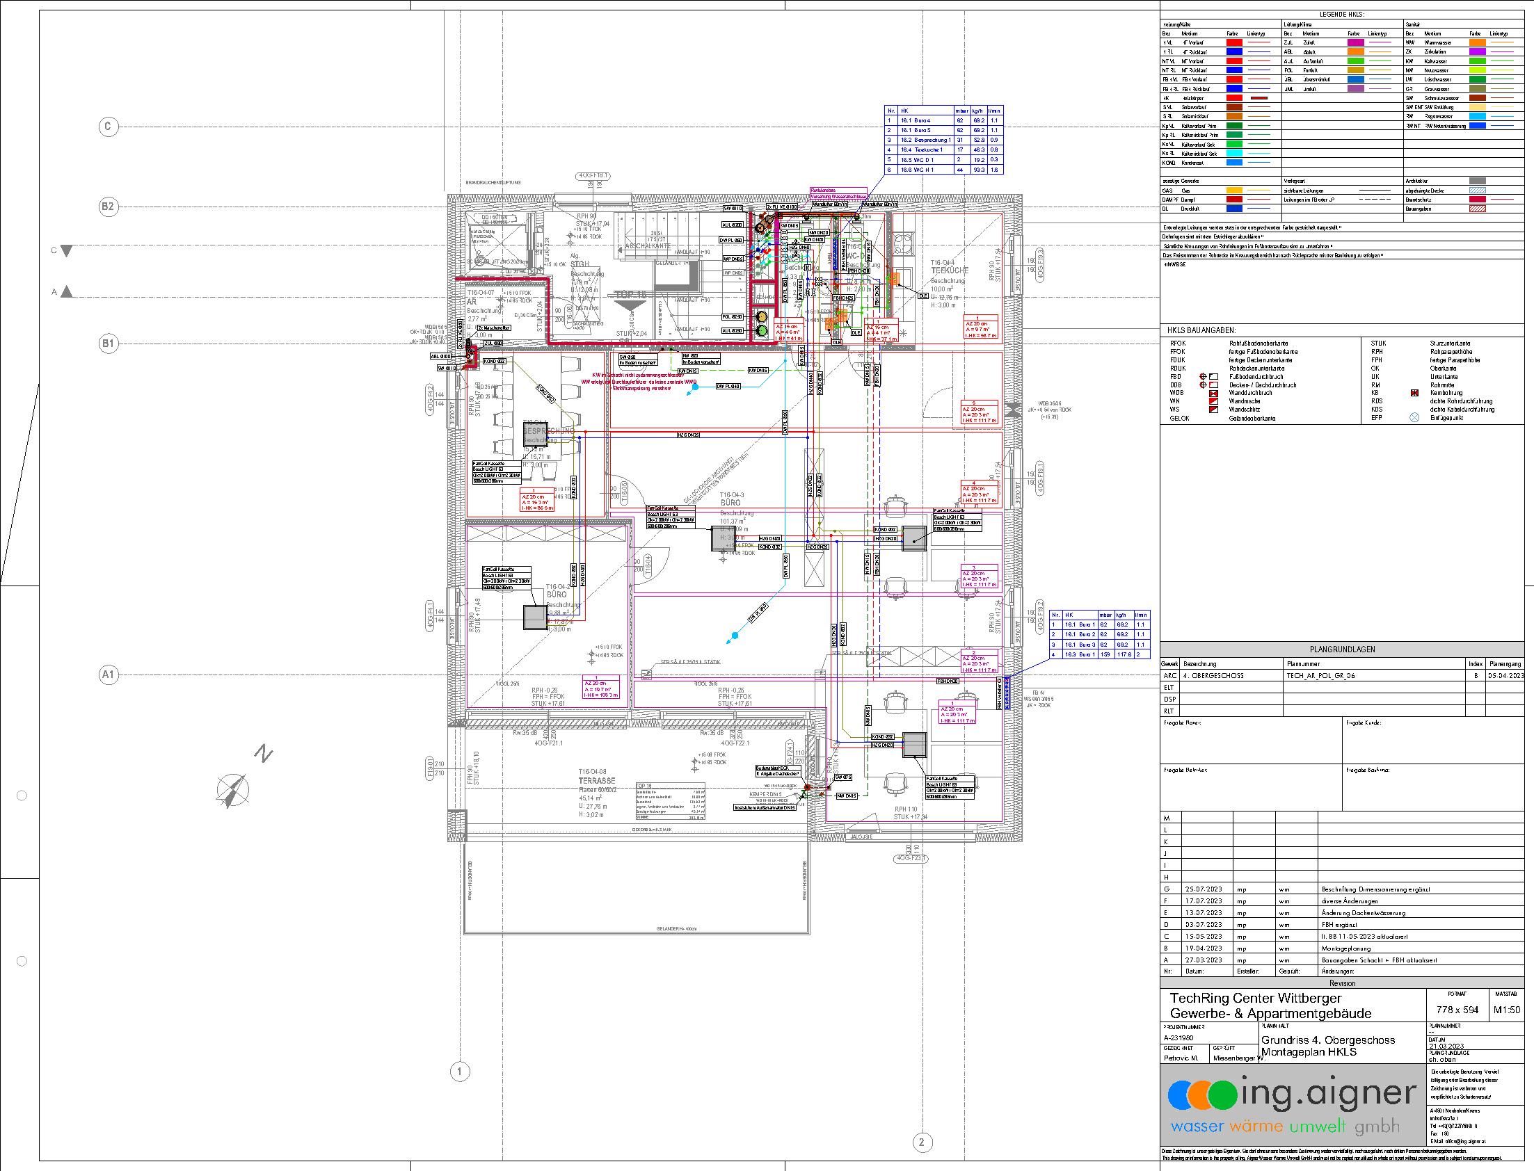Click the M1:50 scale field
This screenshot has width=1534, height=1171.
click(1507, 1010)
